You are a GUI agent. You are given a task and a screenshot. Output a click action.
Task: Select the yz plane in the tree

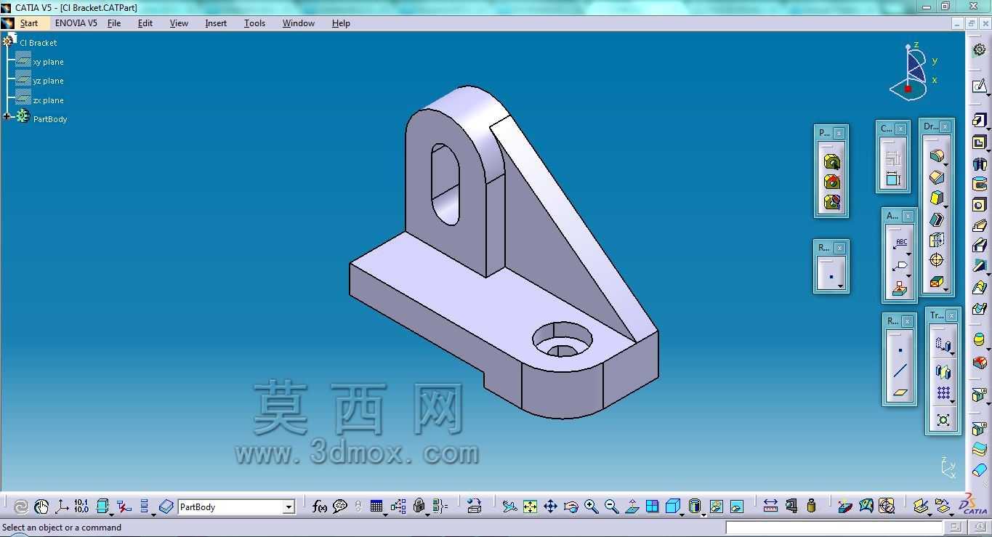click(x=48, y=81)
